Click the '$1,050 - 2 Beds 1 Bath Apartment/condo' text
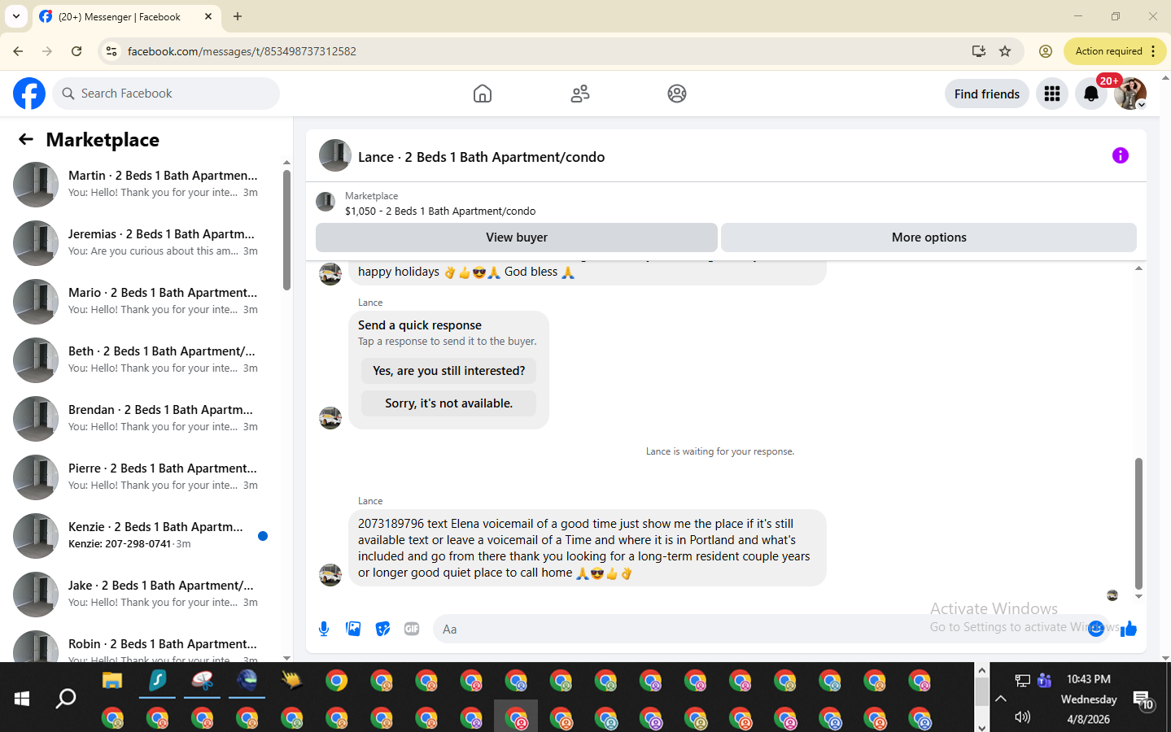 (440, 211)
